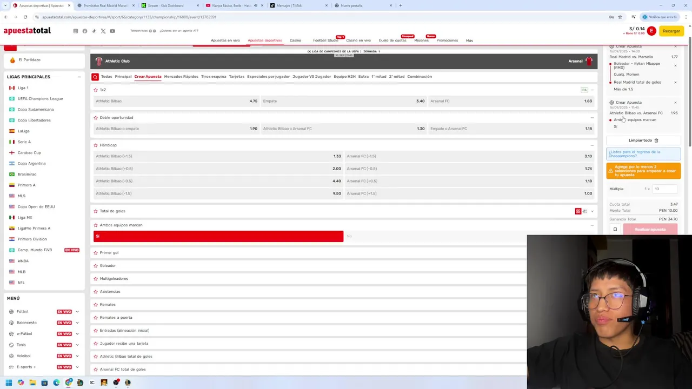Favorite the Total de goles star

coord(96,211)
